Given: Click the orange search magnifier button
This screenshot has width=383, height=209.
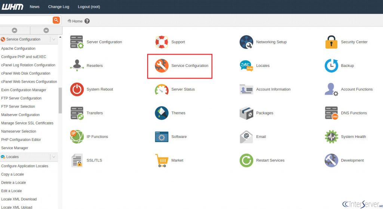Looking at the screenshot, I should coord(56,20).
